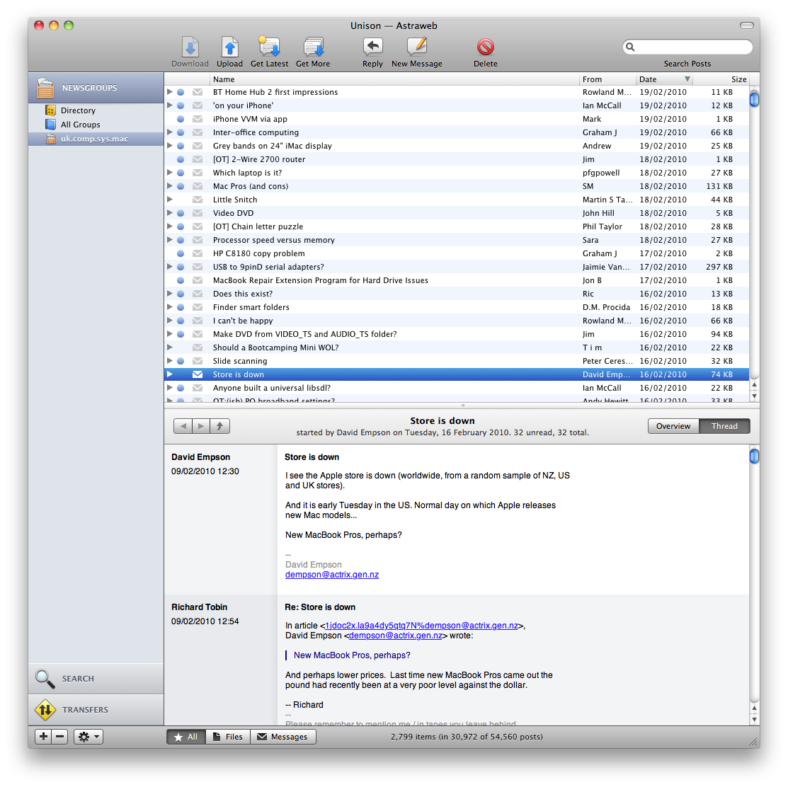Compose with the New Message icon
This screenshot has height=787, width=788.
point(416,47)
